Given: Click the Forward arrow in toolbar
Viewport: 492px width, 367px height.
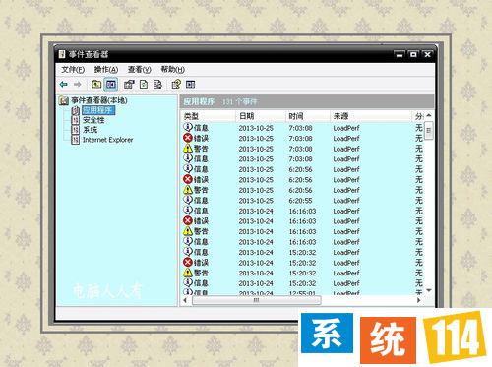Looking at the screenshot, I should point(78,85).
